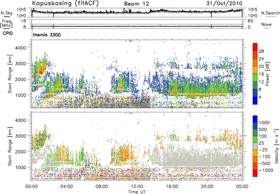Select the Time UT axis title

(x=137, y=192)
